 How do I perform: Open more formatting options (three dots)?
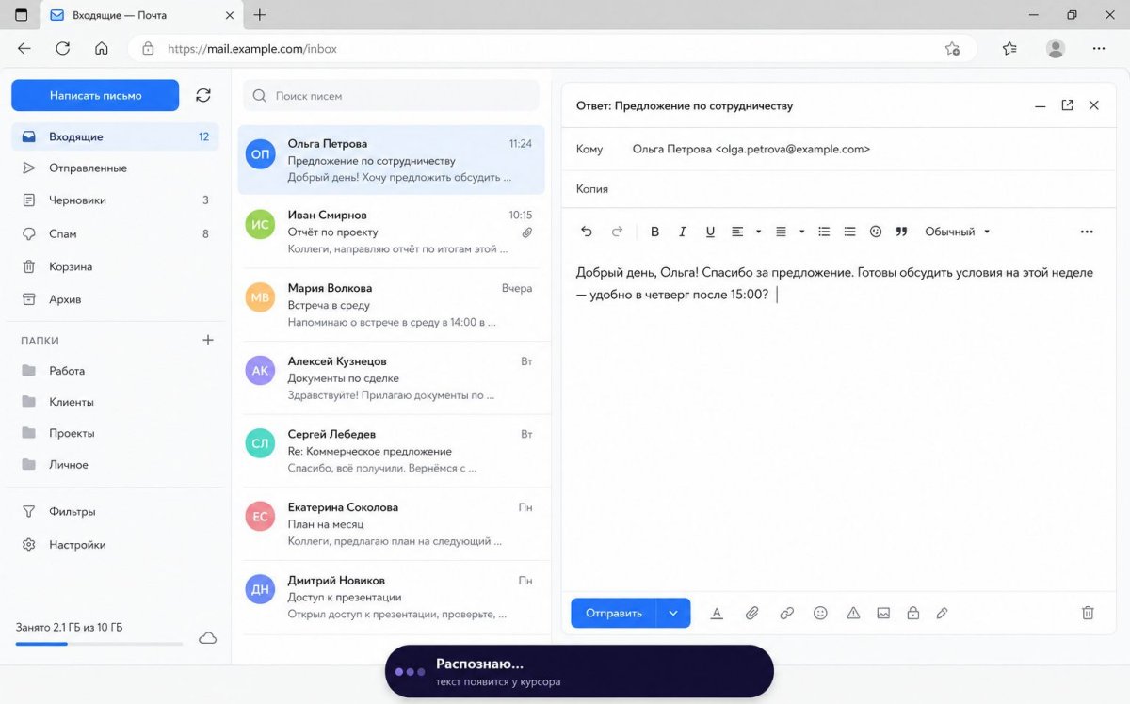click(1087, 232)
